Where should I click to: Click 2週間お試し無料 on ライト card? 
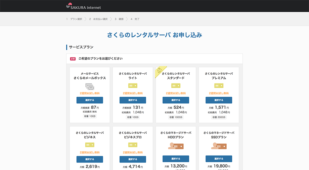tap(133, 93)
